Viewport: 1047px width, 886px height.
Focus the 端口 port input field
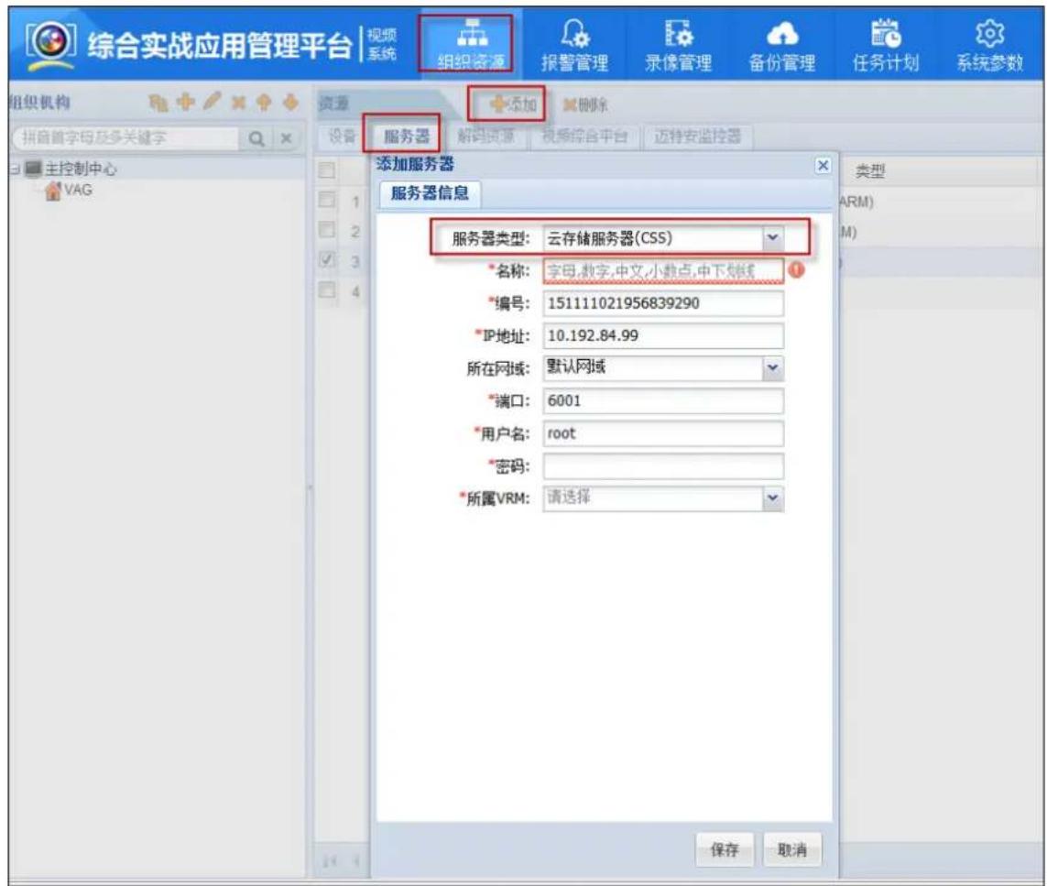(x=663, y=400)
